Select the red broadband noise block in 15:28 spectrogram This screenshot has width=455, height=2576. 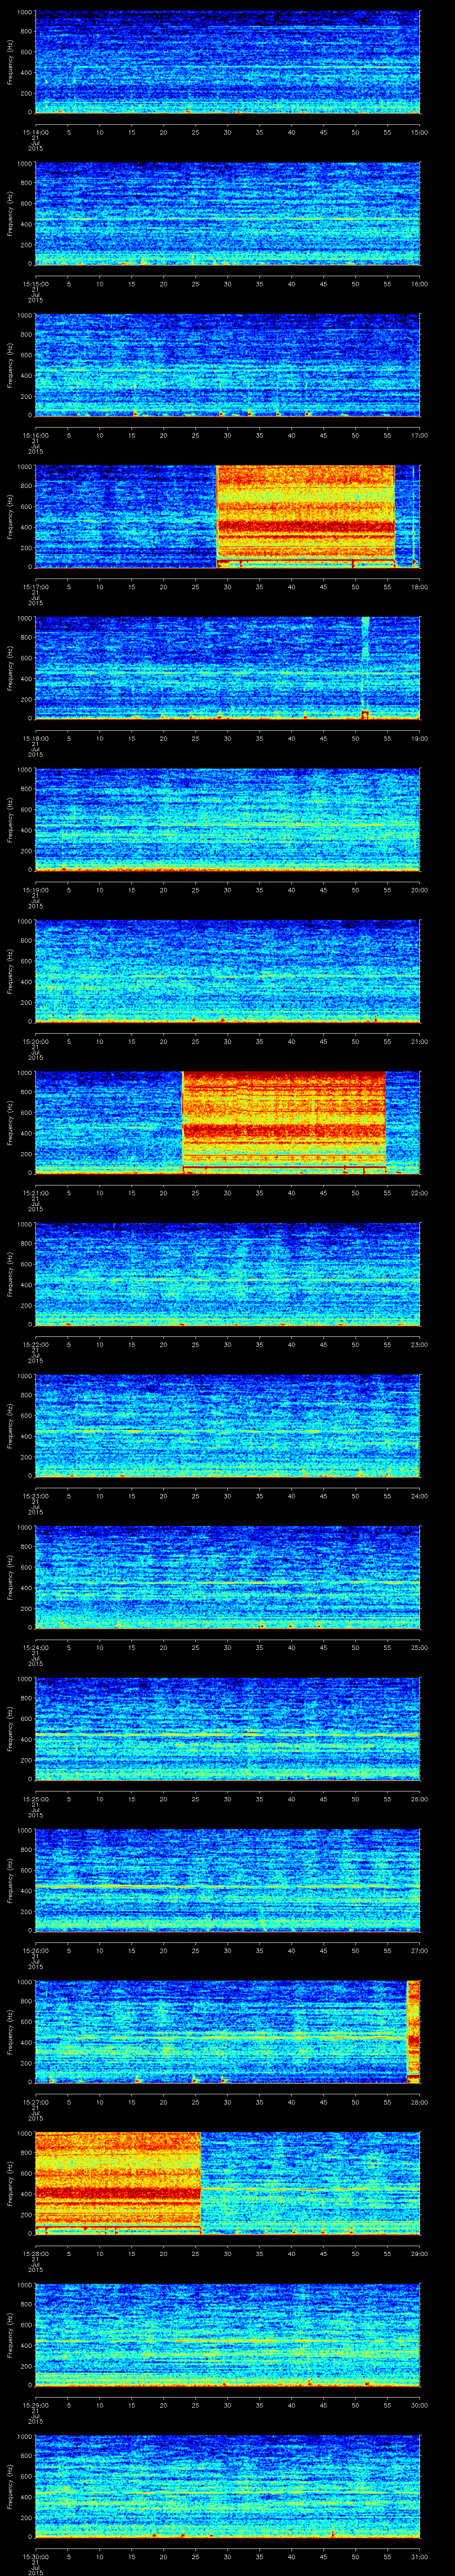coord(118,2183)
